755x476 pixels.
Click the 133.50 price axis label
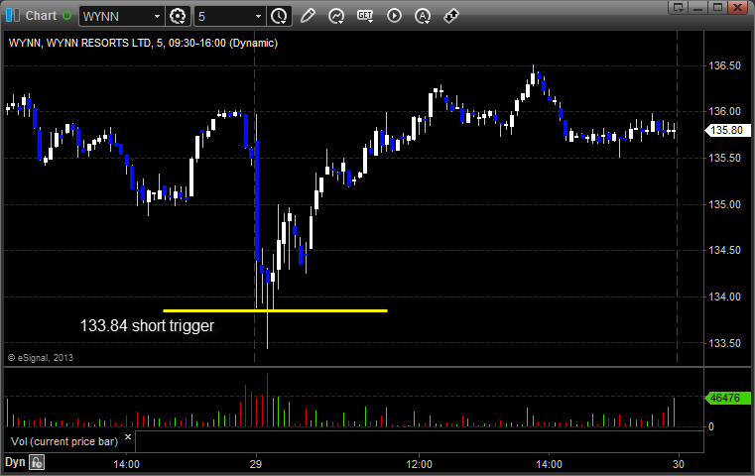click(724, 343)
